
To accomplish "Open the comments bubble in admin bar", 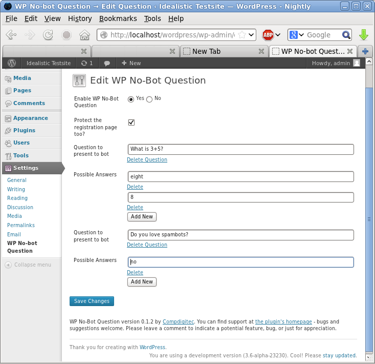I will [x=107, y=63].
